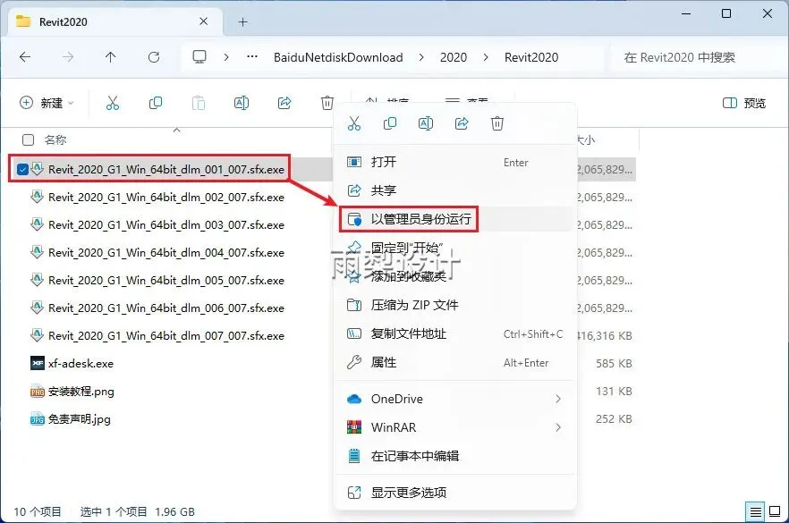
Task: Sort files by the 名称 column header
Action: click(55, 139)
